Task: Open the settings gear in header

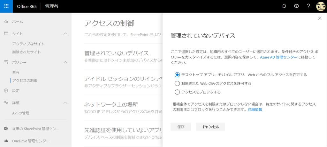Action: 296,6
